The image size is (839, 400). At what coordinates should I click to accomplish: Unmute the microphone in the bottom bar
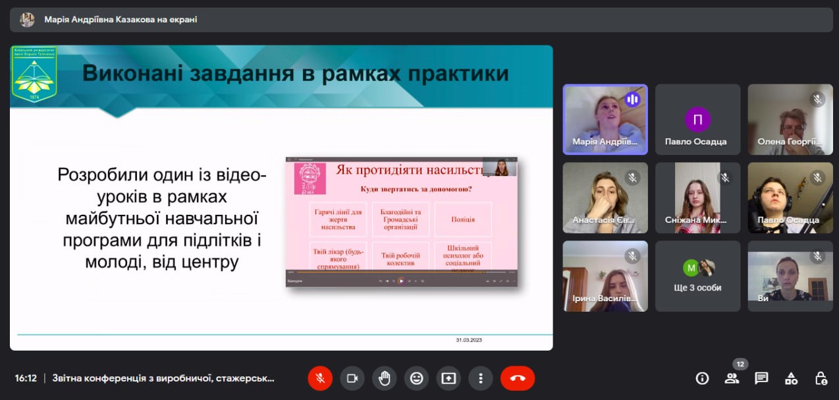[x=320, y=378]
